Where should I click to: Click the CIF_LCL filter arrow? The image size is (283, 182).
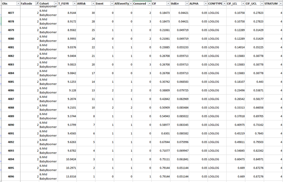point(243,3)
